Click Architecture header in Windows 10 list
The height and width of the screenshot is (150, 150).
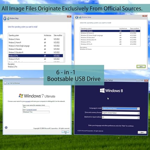point(123,28)
